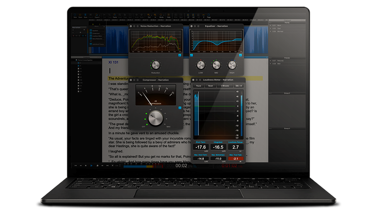
Task: Toggle Noise Reduction window bypass button
Action: click(x=180, y=55)
